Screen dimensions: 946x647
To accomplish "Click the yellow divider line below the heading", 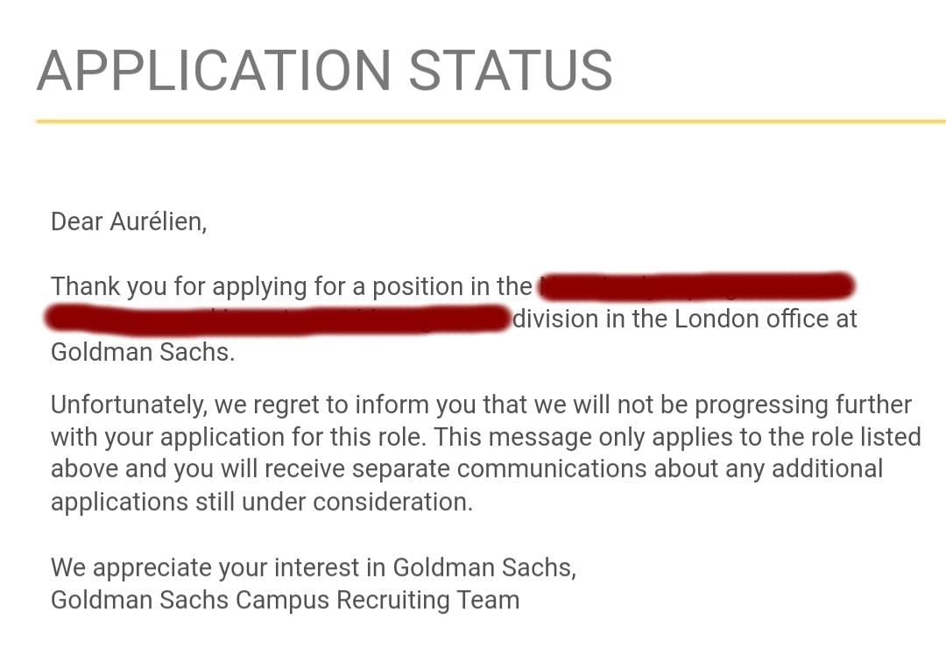I will click(491, 121).
